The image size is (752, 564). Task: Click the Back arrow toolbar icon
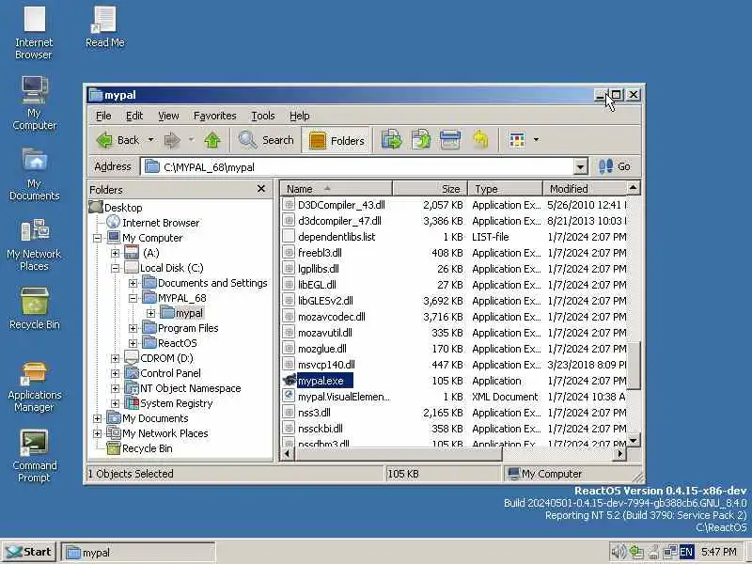[104, 140]
